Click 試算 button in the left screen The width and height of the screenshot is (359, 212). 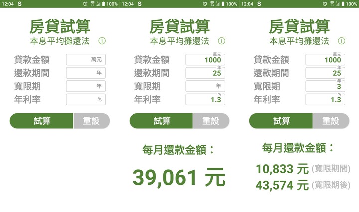42,121
